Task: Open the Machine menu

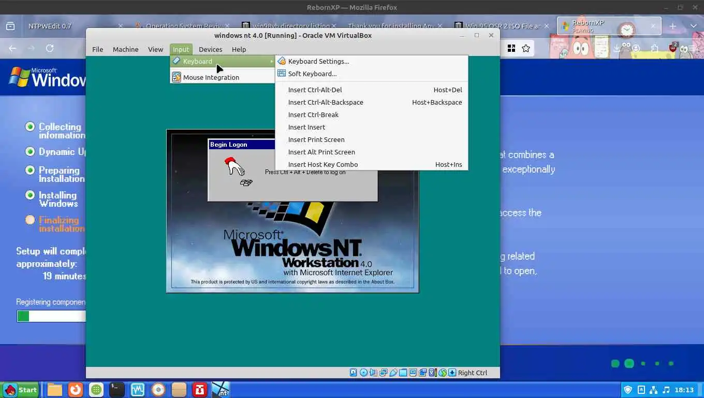Action: click(125, 49)
